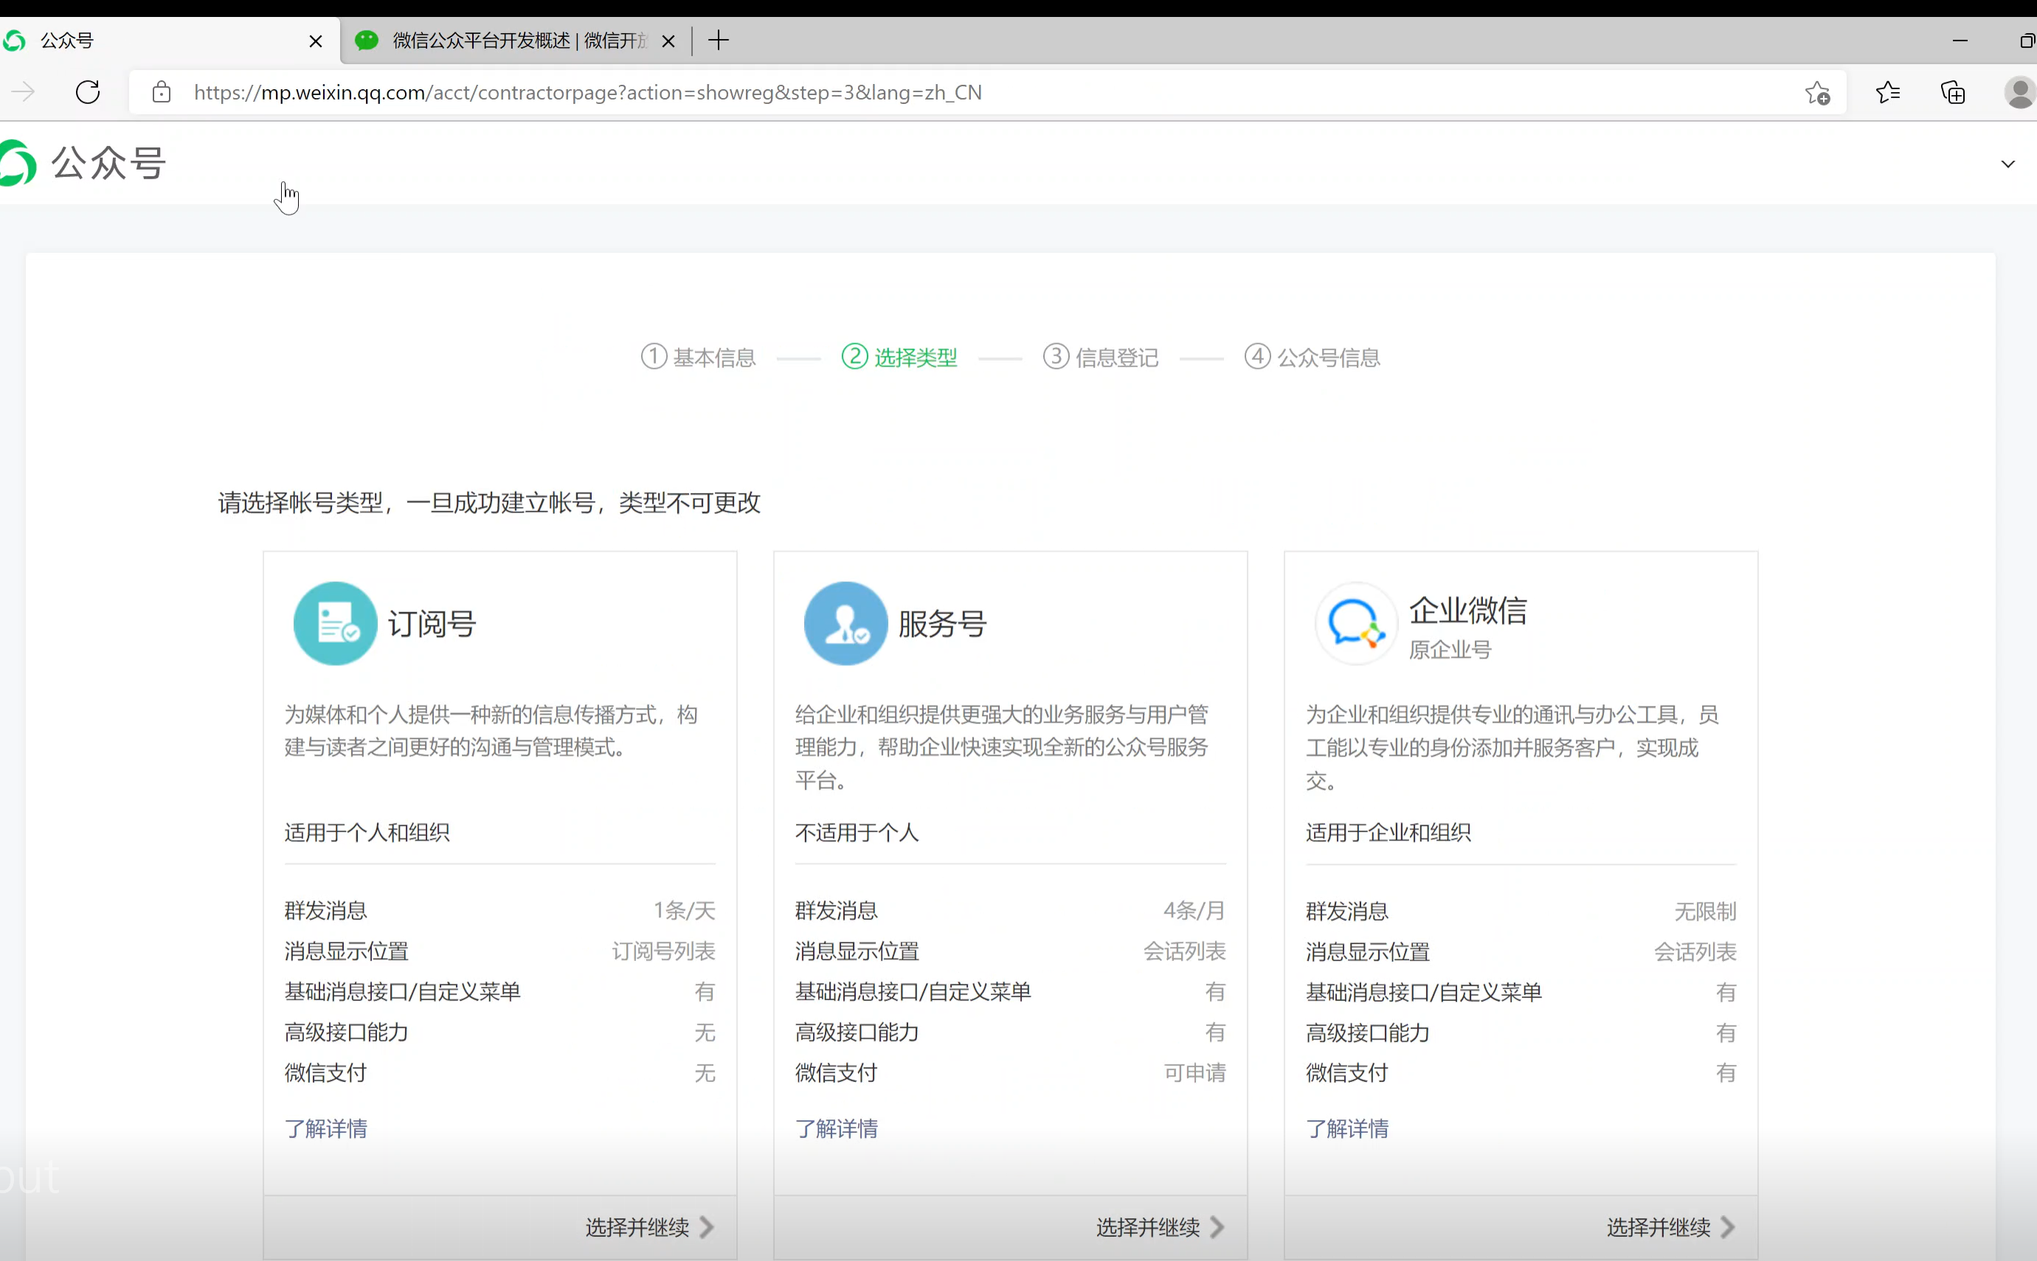Image resolution: width=2037 pixels, height=1261 pixels.
Task: Open the browser profile avatar
Action: (2019, 91)
